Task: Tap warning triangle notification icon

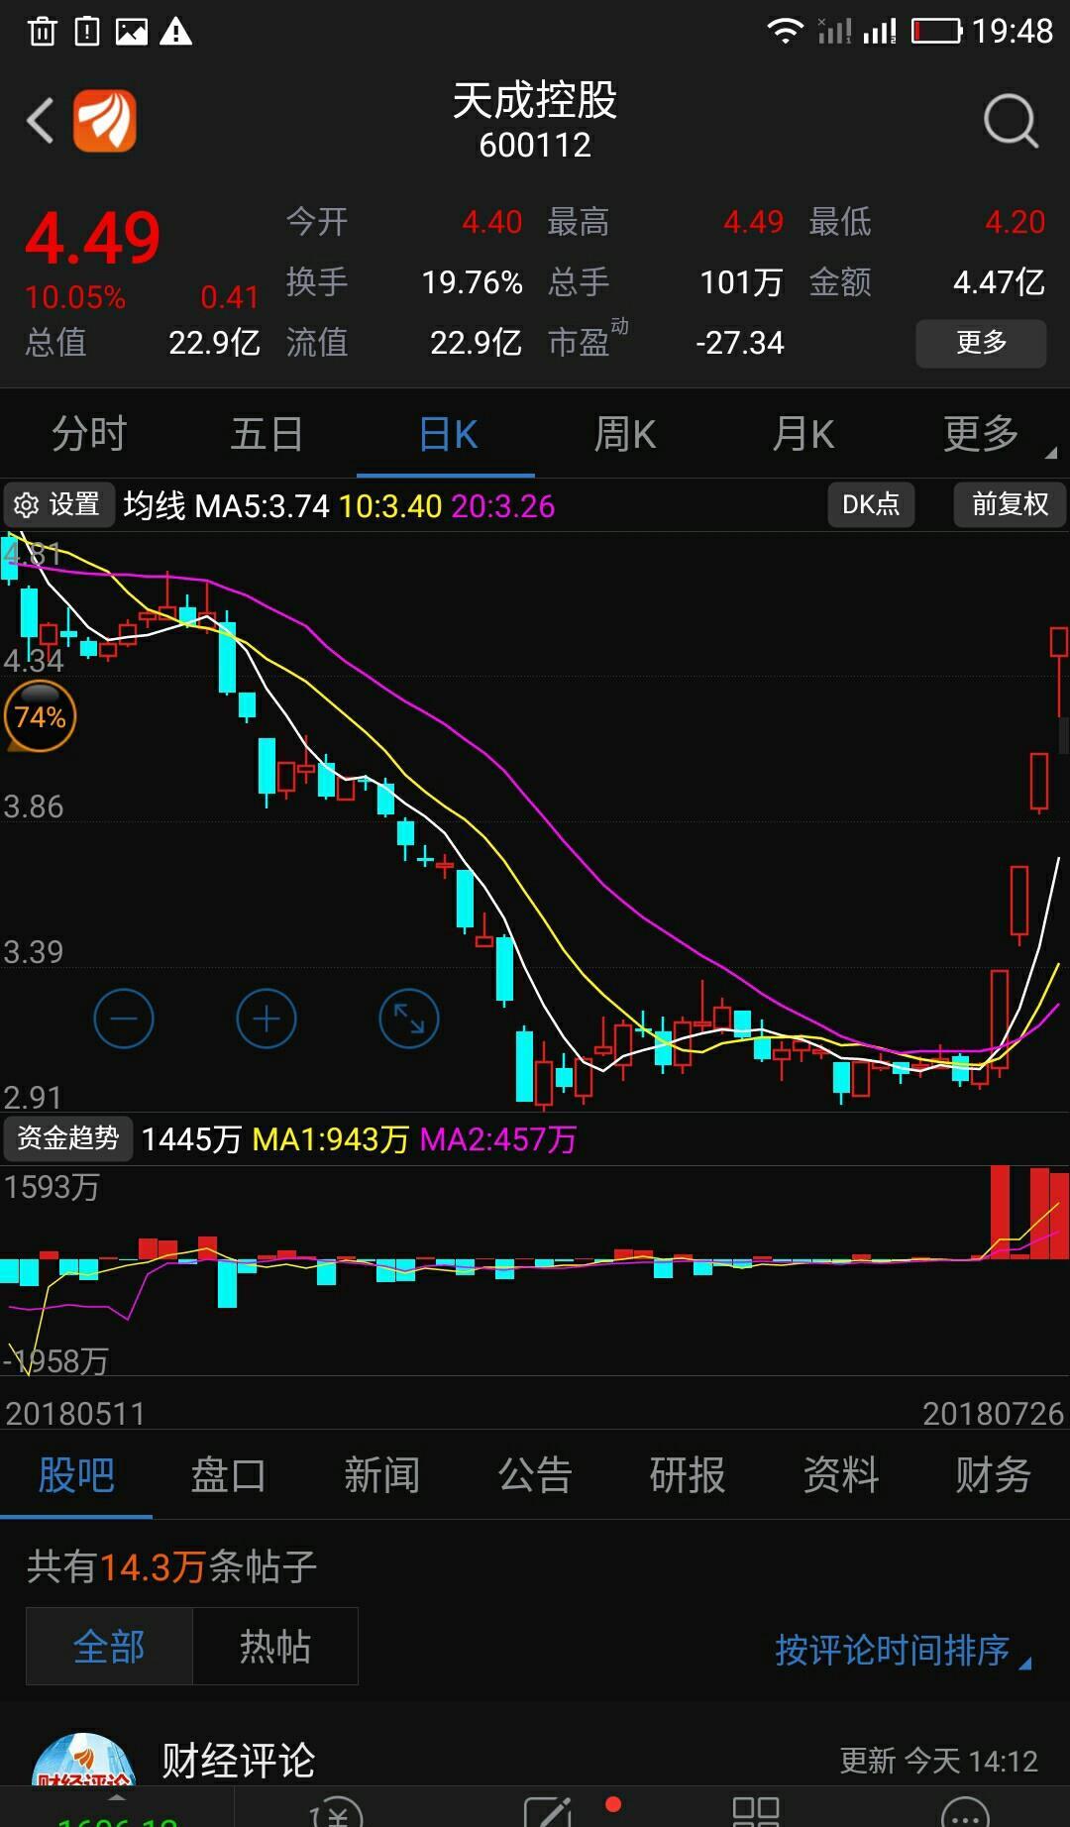Action: pos(176,32)
